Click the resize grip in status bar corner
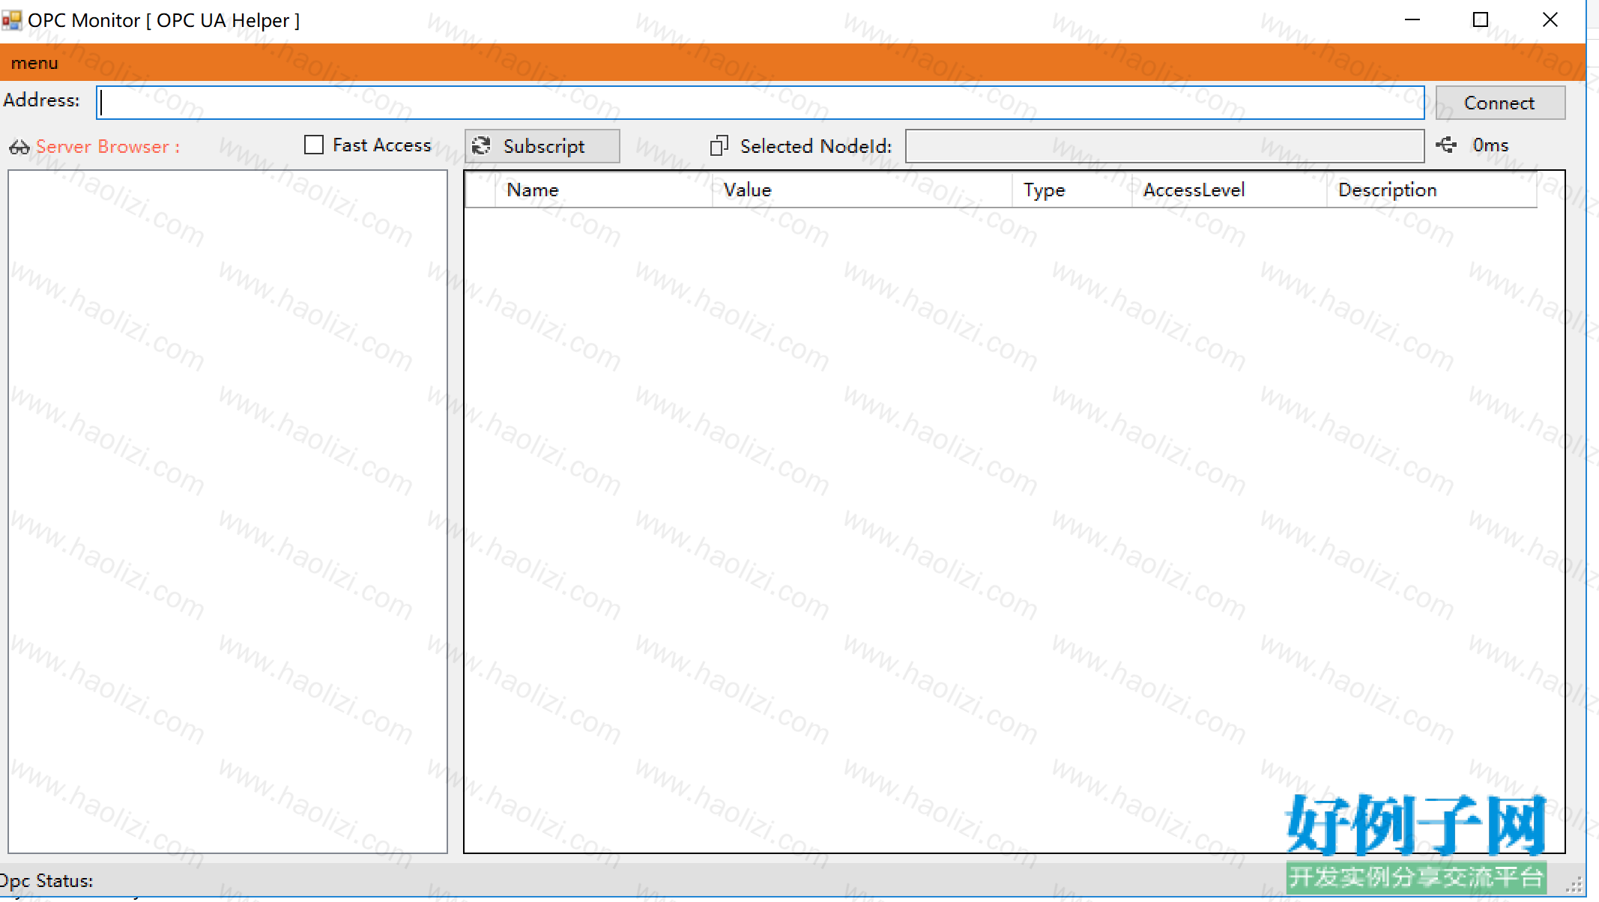The height and width of the screenshot is (902, 1599). tap(1575, 886)
